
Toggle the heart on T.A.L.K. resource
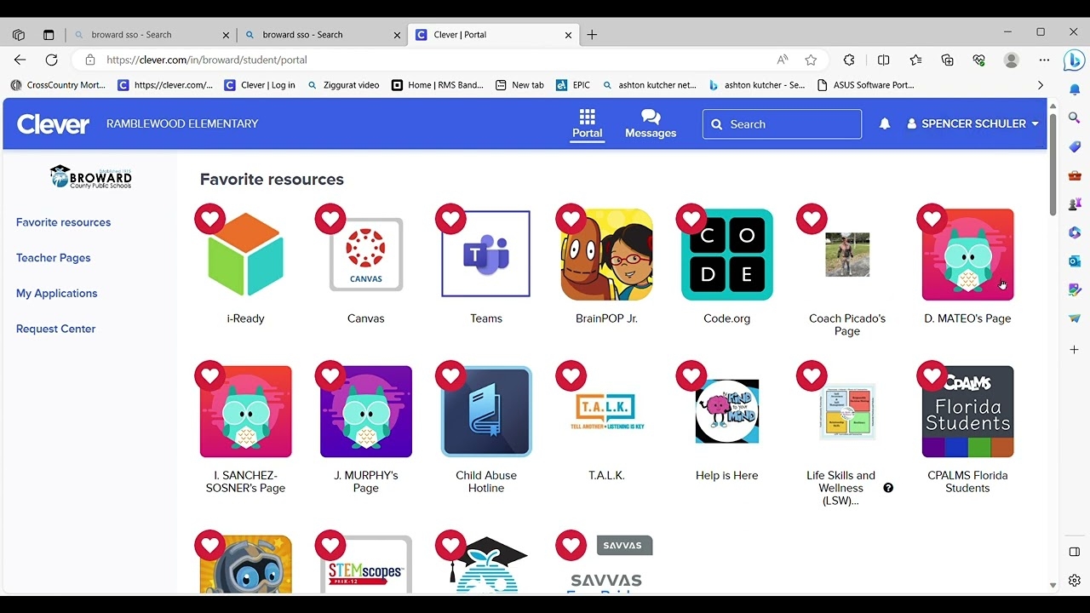[571, 376]
